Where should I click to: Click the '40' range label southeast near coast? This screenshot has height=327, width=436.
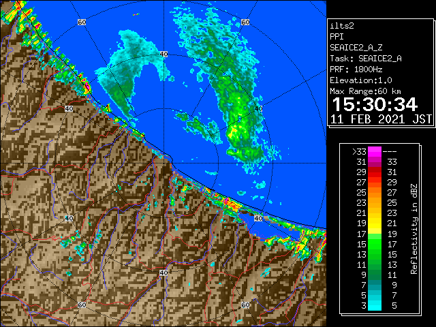(259, 218)
